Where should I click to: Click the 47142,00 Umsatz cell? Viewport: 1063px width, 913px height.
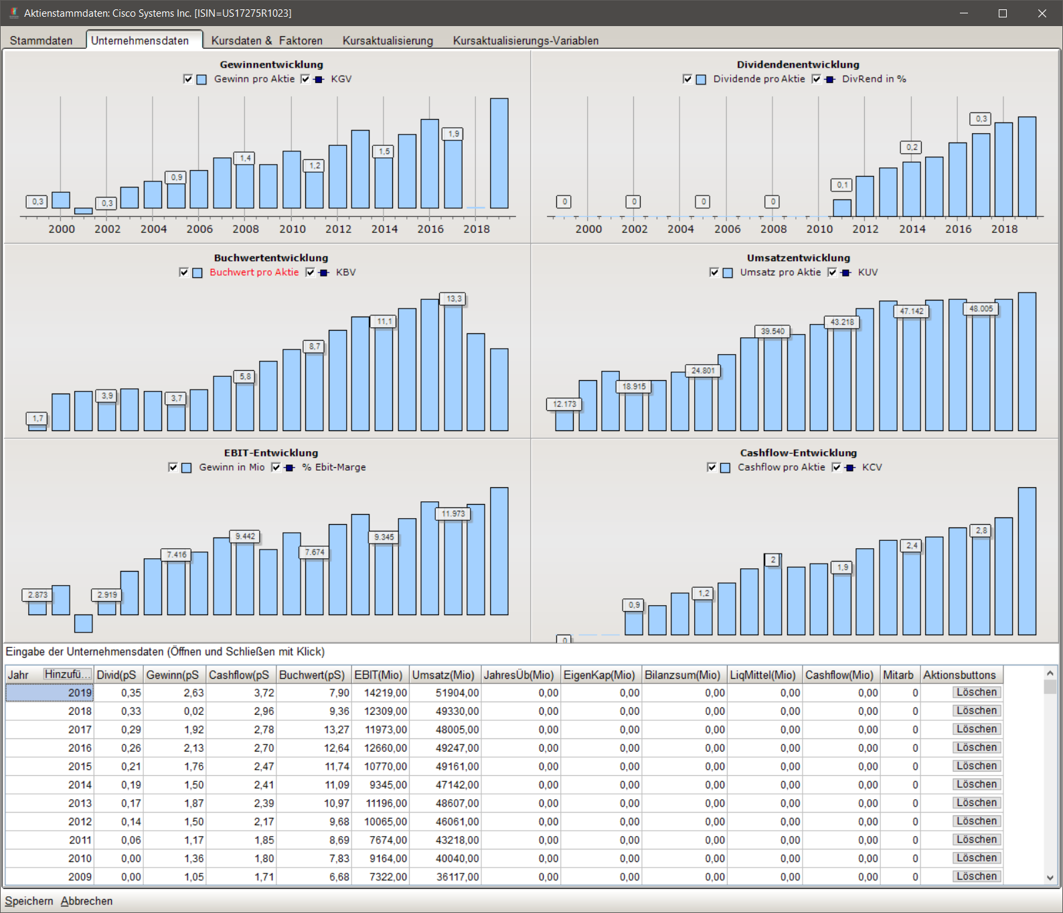[445, 784]
